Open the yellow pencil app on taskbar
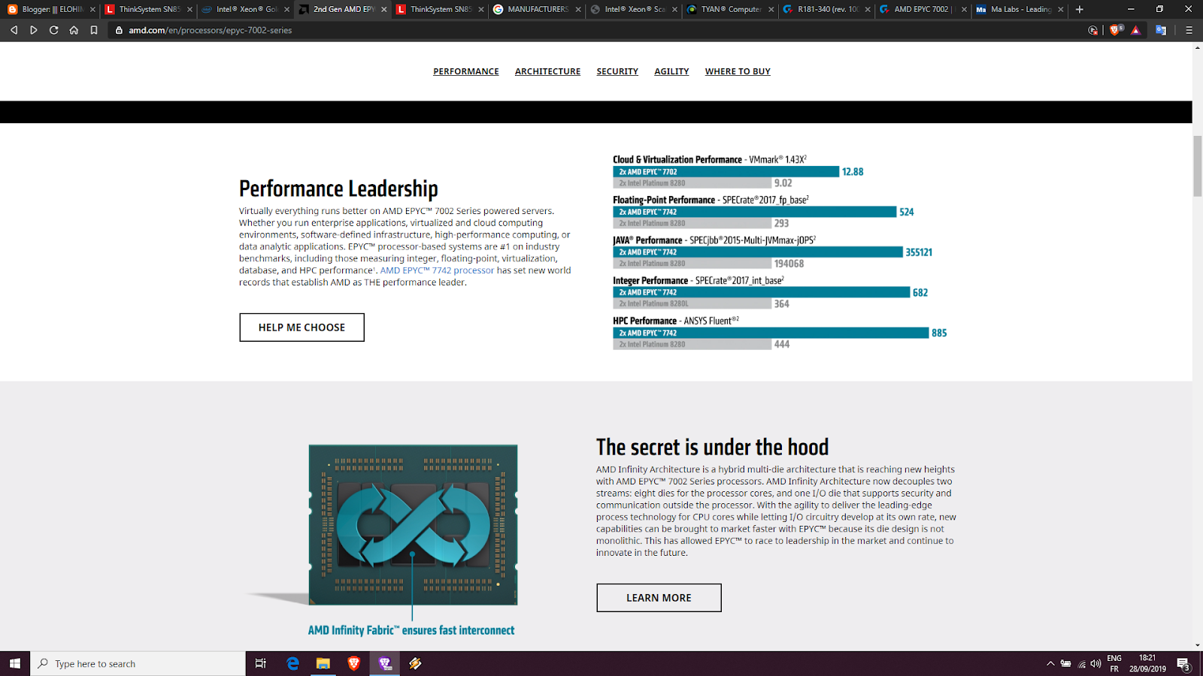The width and height of the screenshot is (1203, 676). [x=415, y=663]
